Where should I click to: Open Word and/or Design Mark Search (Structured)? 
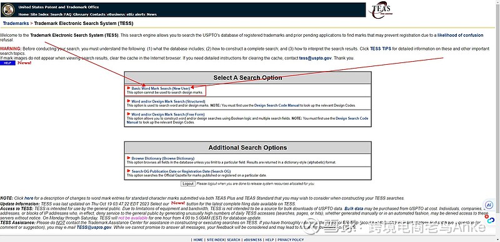(x=168, y=101)
